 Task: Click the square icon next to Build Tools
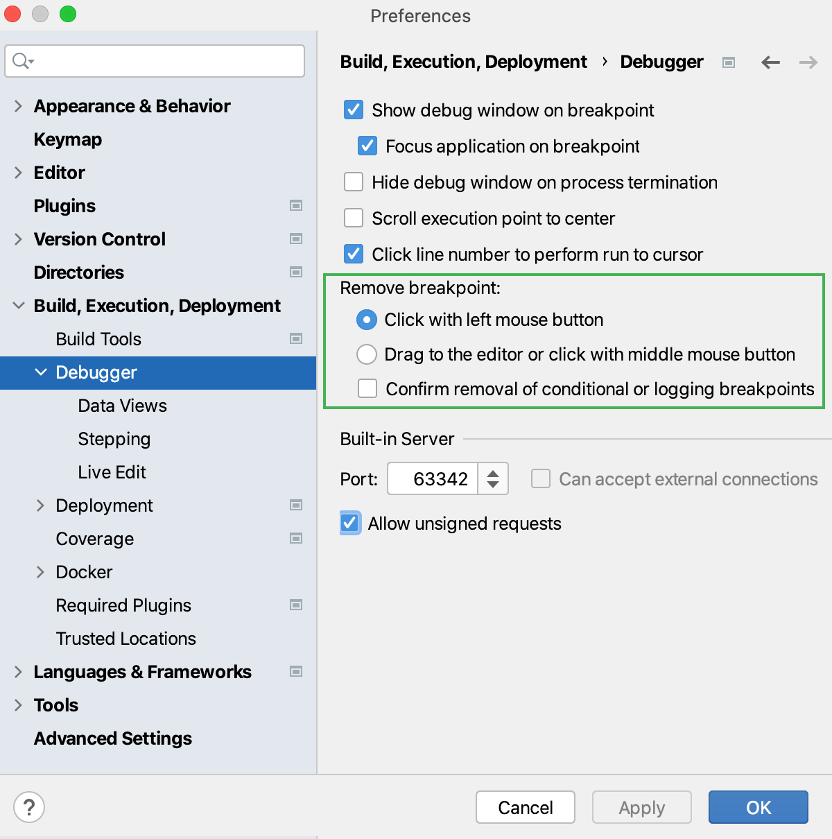click(296, 338)
